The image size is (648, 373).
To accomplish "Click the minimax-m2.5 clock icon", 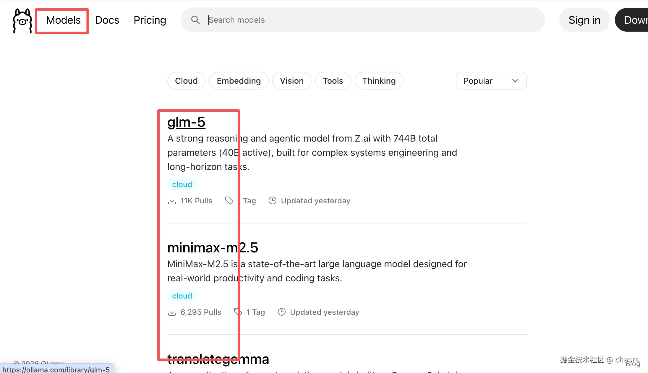I will pos(281,312).
